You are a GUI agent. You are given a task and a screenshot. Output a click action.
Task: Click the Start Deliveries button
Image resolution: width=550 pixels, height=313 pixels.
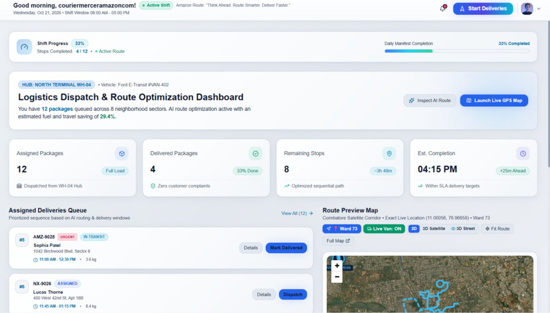click(482, 8)
